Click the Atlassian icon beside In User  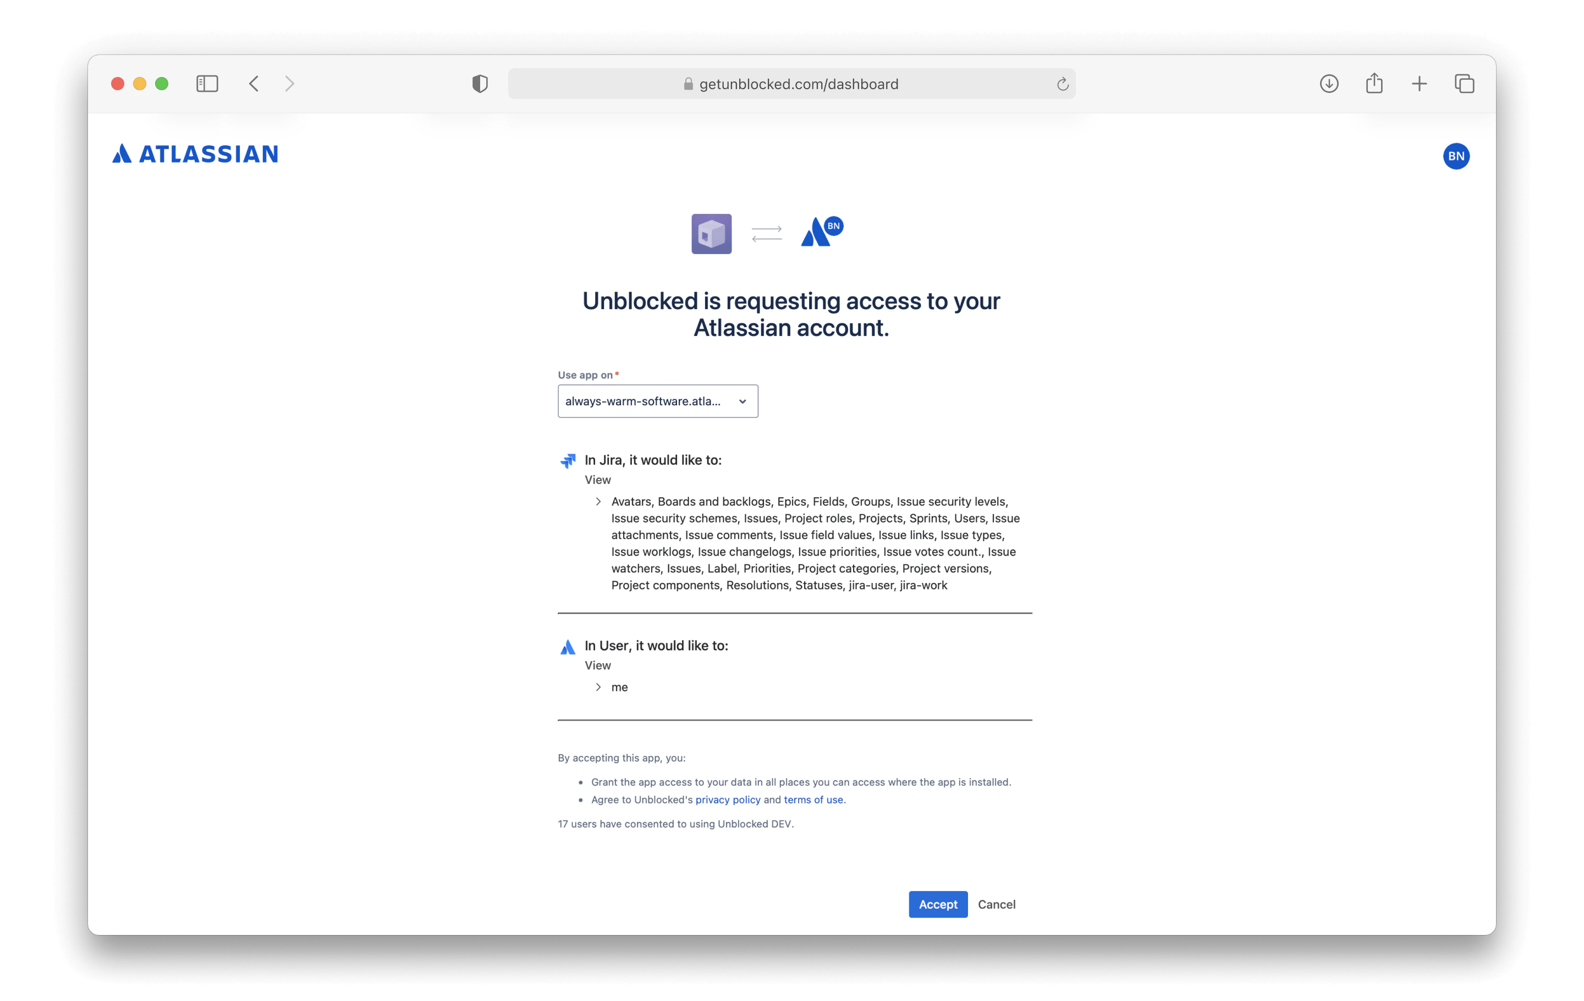(568, 647)
